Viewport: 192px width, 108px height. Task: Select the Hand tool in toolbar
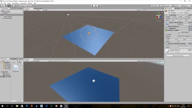point(2,6)
